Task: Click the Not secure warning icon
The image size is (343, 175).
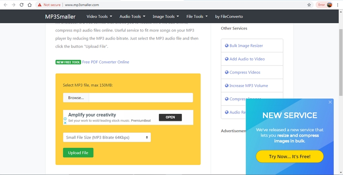Action: (40, 5)
